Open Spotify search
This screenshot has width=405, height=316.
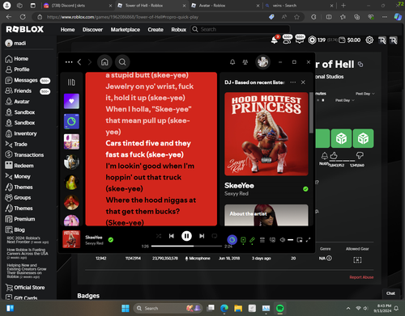[x=122, y=62]
